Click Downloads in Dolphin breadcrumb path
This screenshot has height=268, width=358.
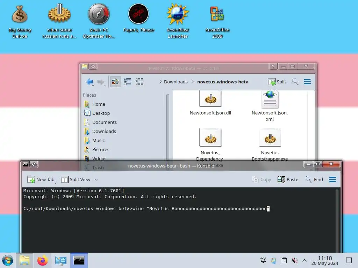pos(176,82)
